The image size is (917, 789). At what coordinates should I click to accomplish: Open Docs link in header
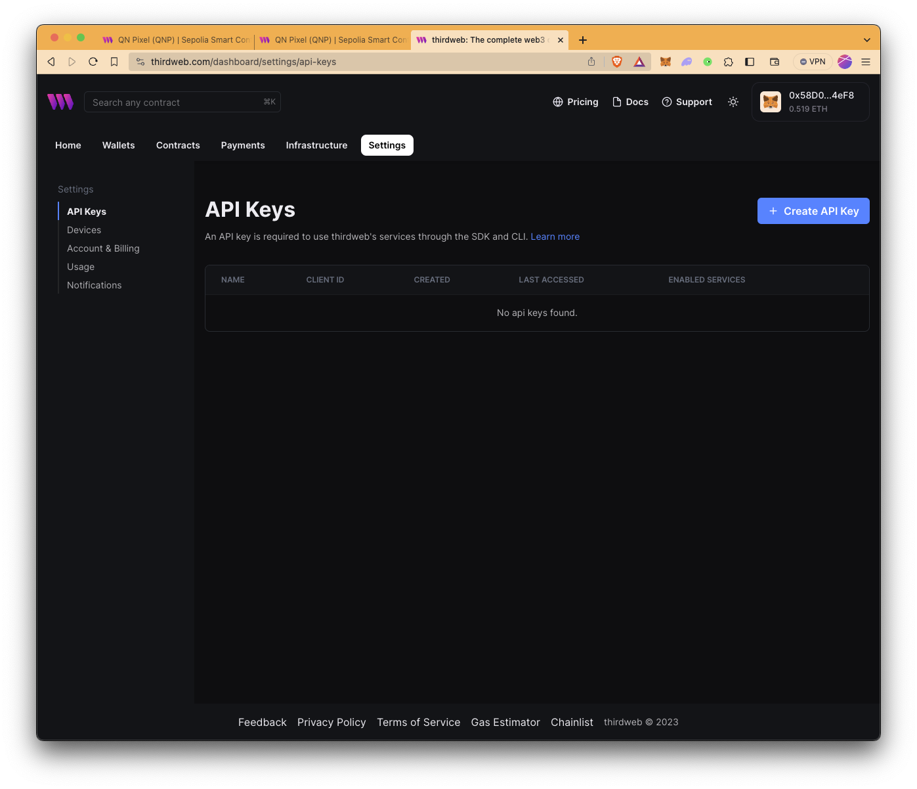[x=630, y=102]
